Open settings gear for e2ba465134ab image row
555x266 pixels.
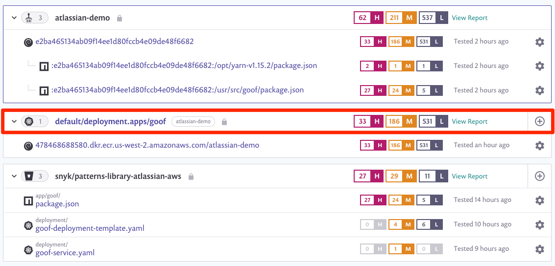pyautogui.click(x=539, y=42)
